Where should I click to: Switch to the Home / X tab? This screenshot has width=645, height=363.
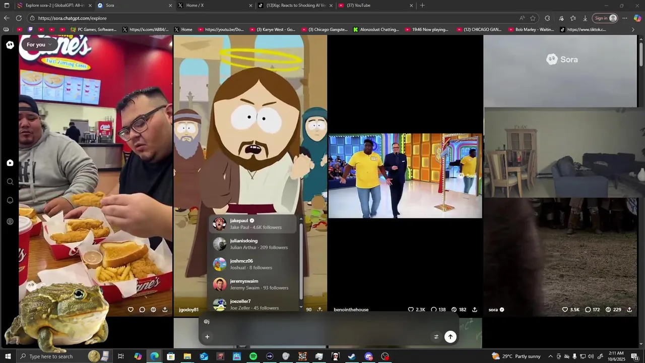click(x=216, y=6)
